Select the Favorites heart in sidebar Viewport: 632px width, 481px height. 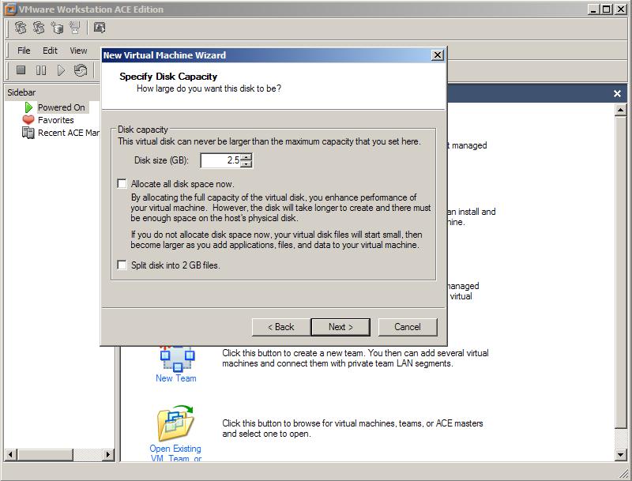(x=28, y=120)
